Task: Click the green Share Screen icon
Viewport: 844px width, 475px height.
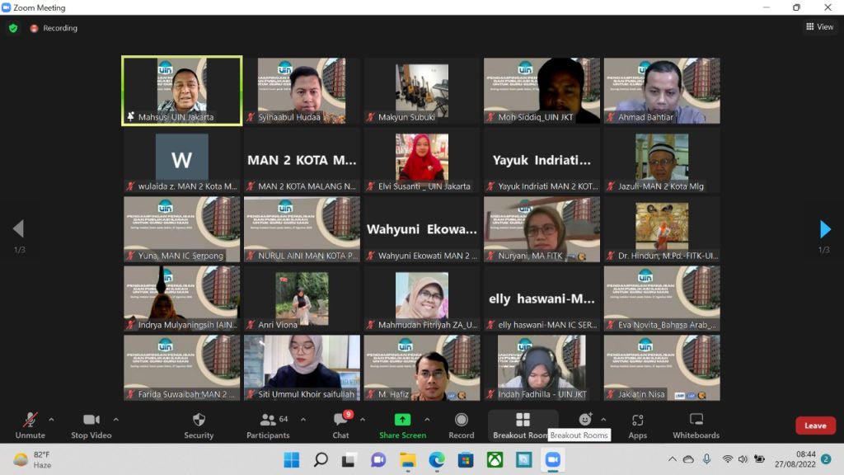Action: click(402, 420)
